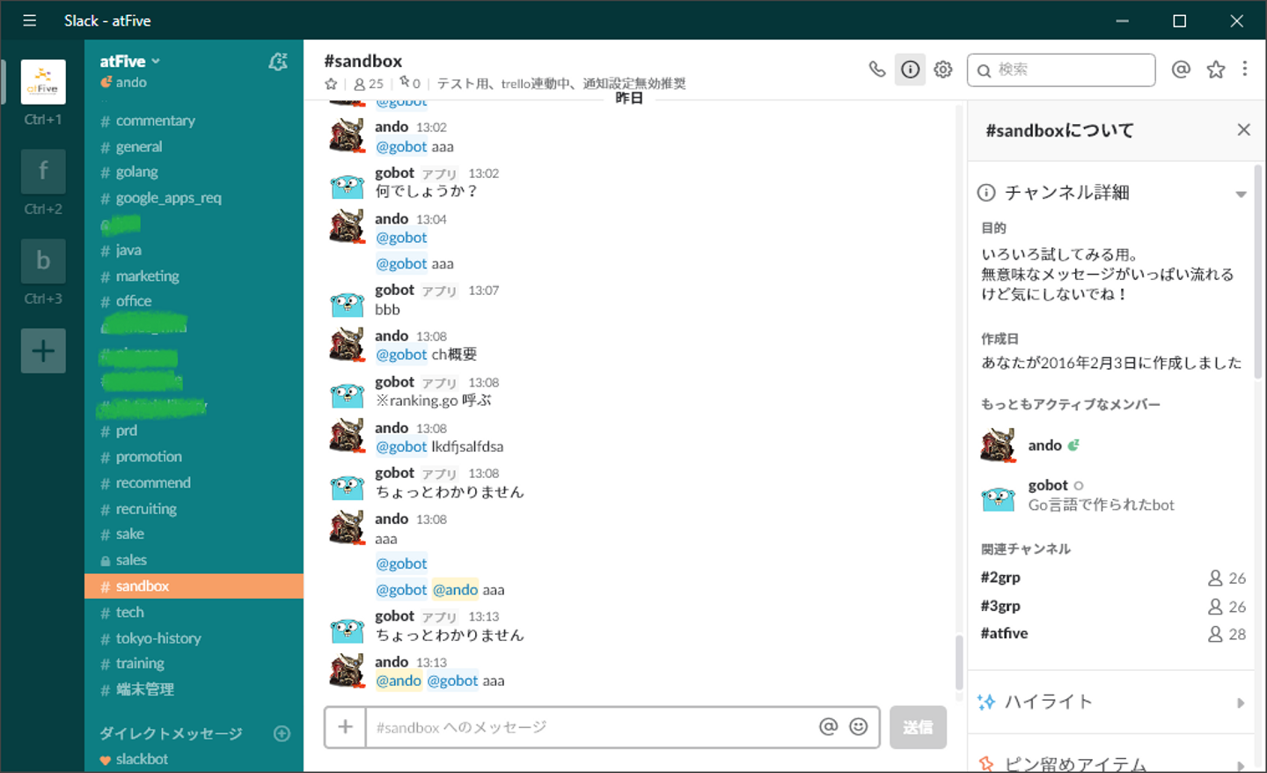
Task: Open the atFive workspace dropdown menu
Action: pos(130,61)
